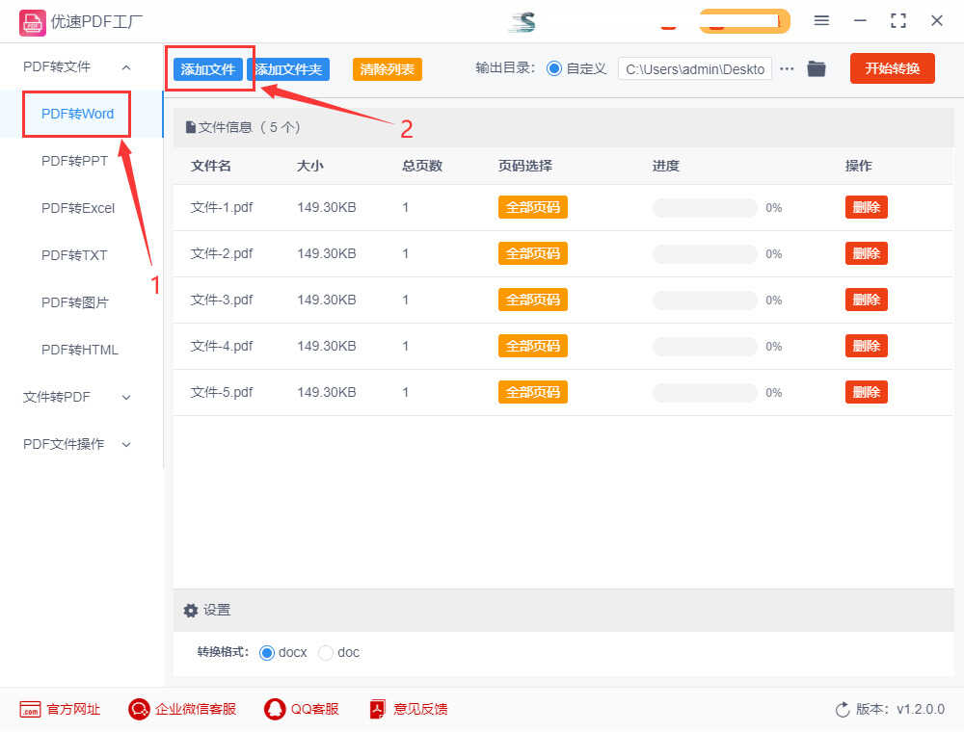This screenshot has width=964, height=732.
Task: Click the 版本: v1.2.0.0 text
Action: click(900, 709)
